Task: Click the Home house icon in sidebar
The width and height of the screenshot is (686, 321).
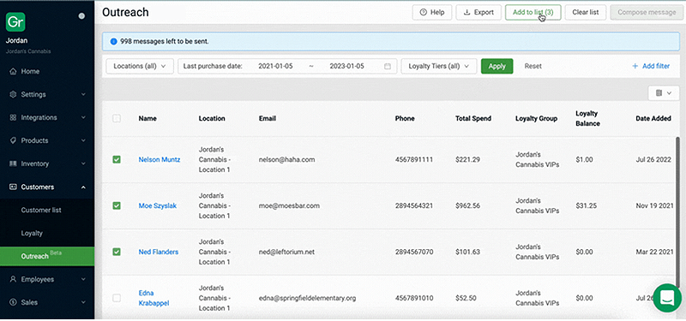Action: [13, 71]
